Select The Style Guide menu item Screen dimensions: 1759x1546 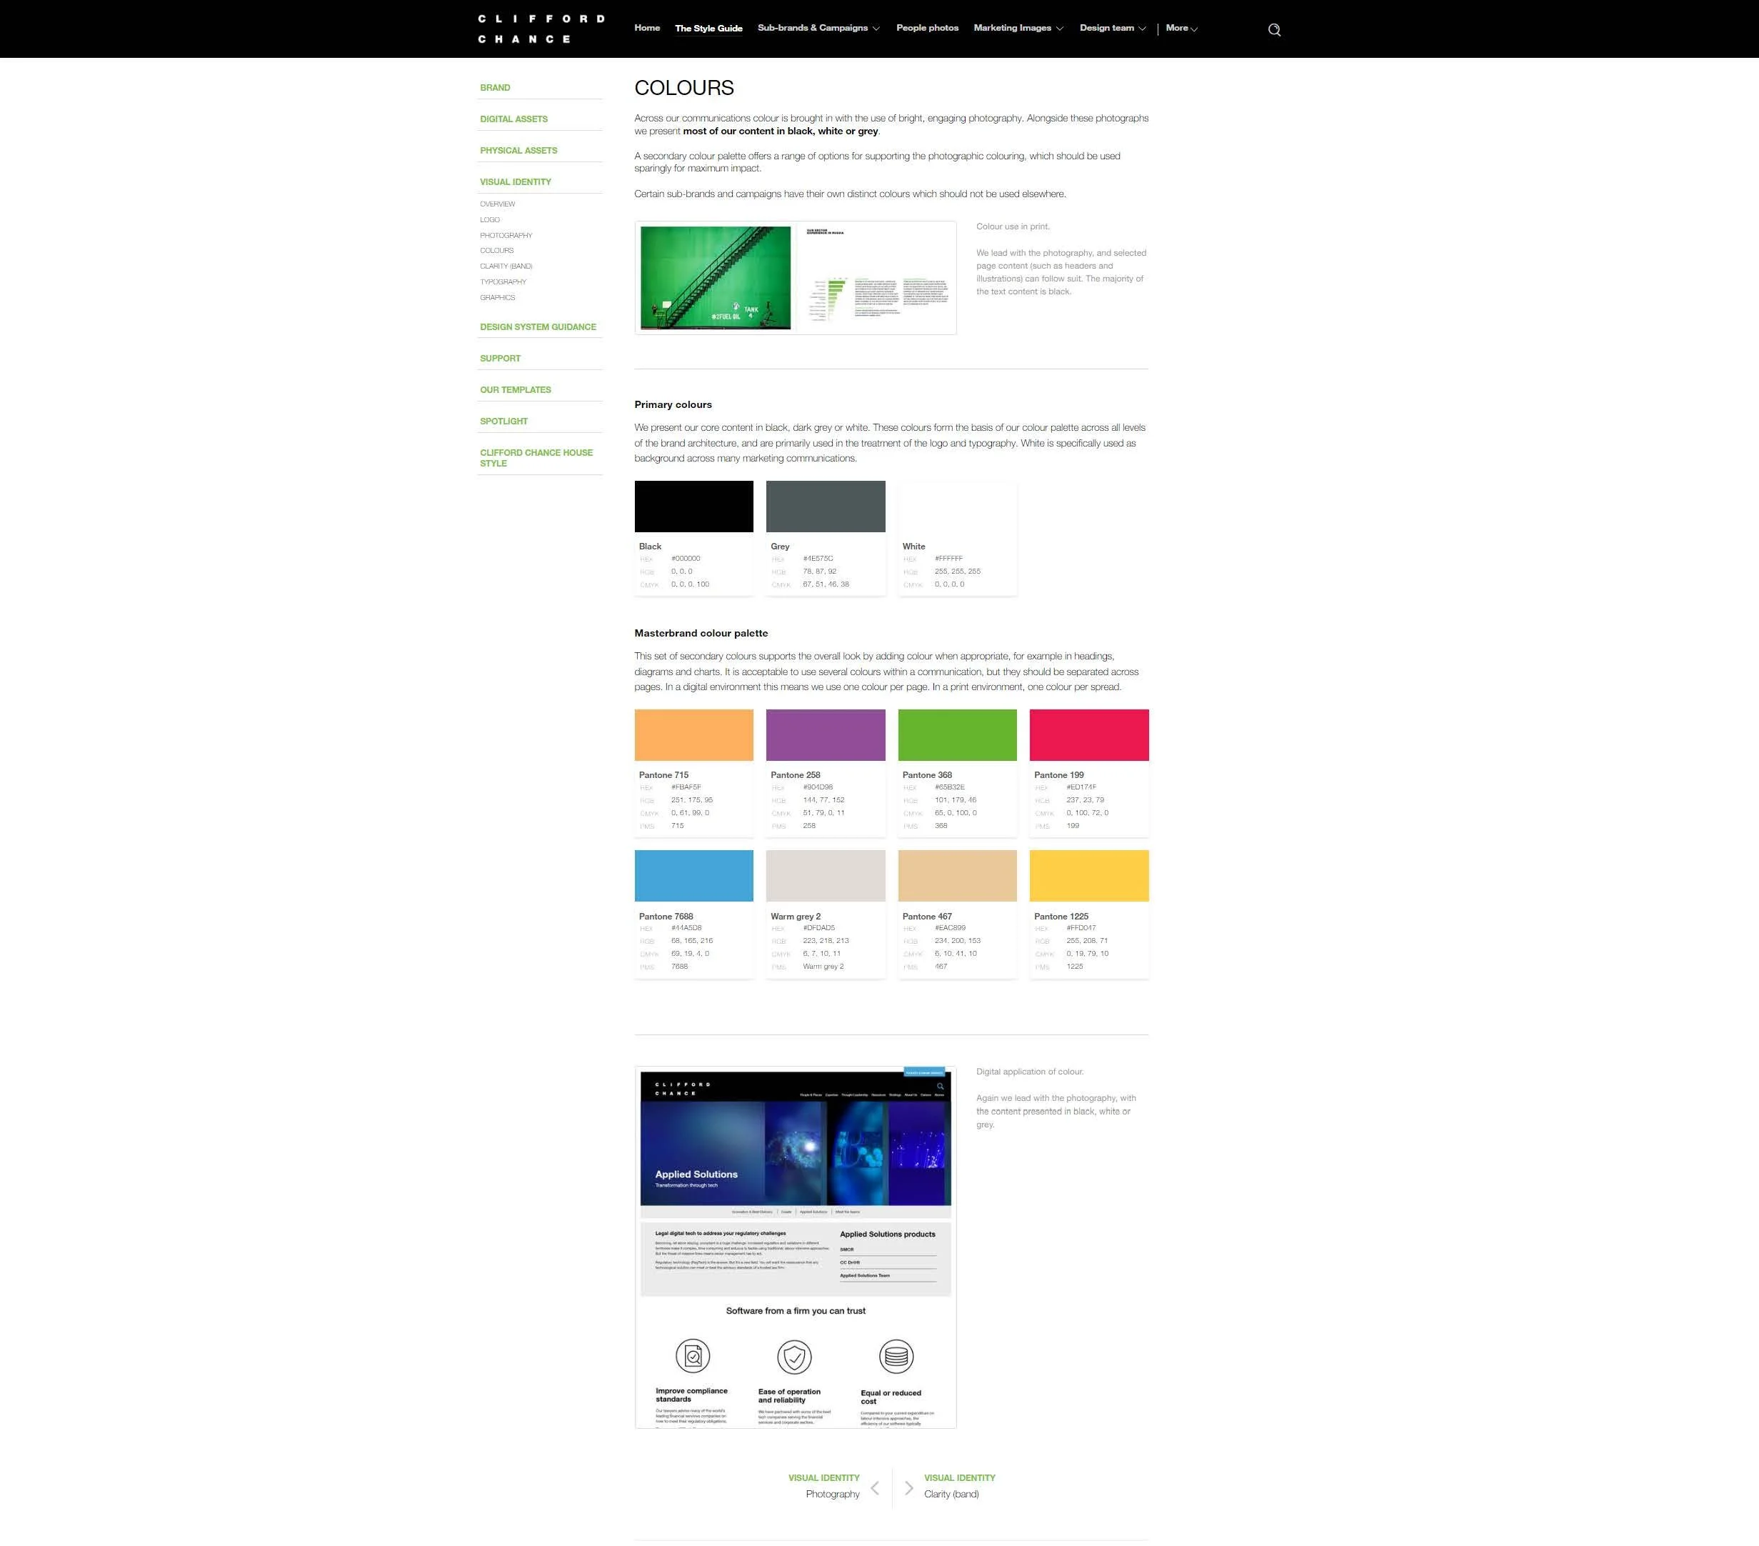pyautogui.click(x=708, y=29)
